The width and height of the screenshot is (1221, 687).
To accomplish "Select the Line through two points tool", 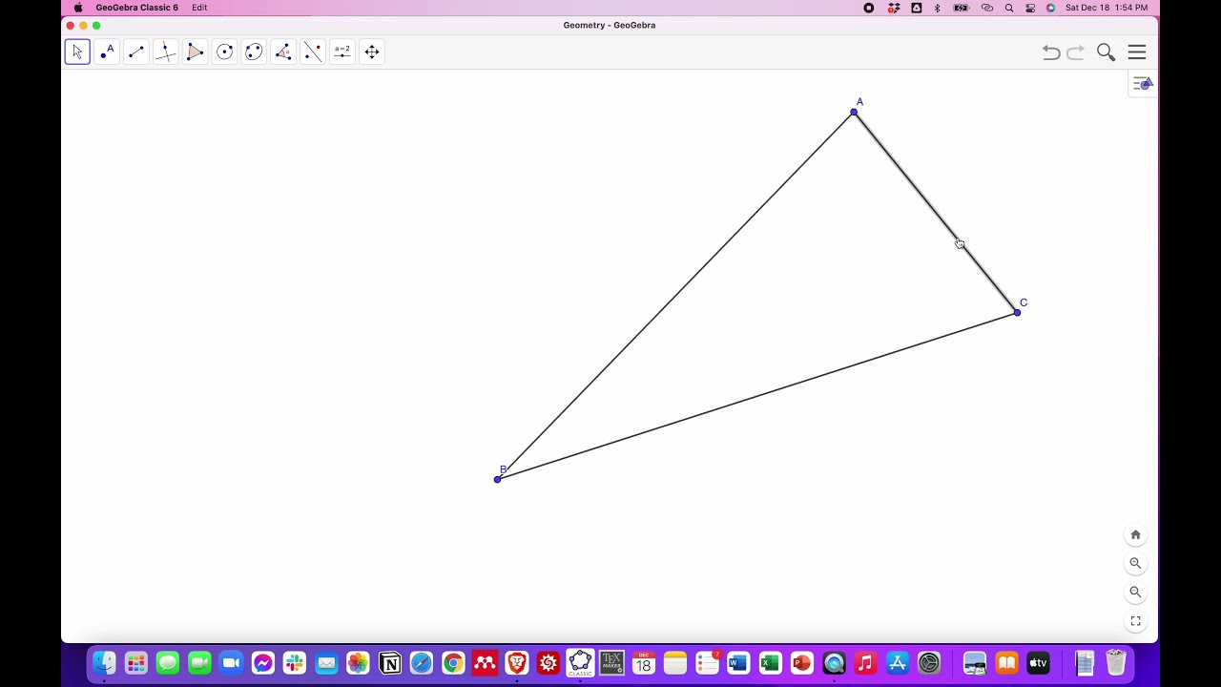I will (136, 52).
